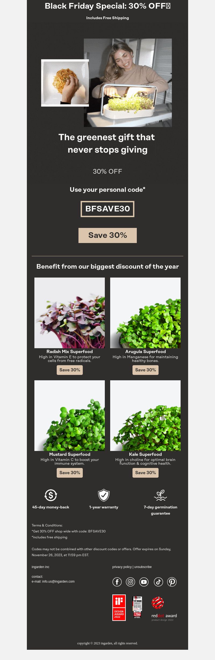
Task: Click the BFSAVE30 code box
Action: pyautogui.click(x=107, y=209)
